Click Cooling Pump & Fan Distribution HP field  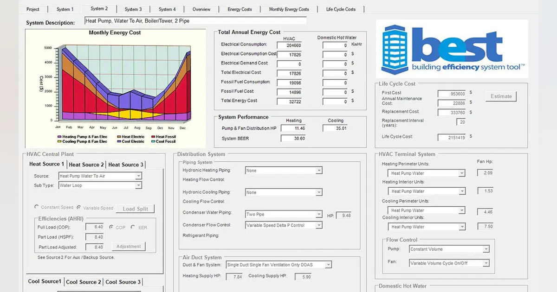click(336, 128)
